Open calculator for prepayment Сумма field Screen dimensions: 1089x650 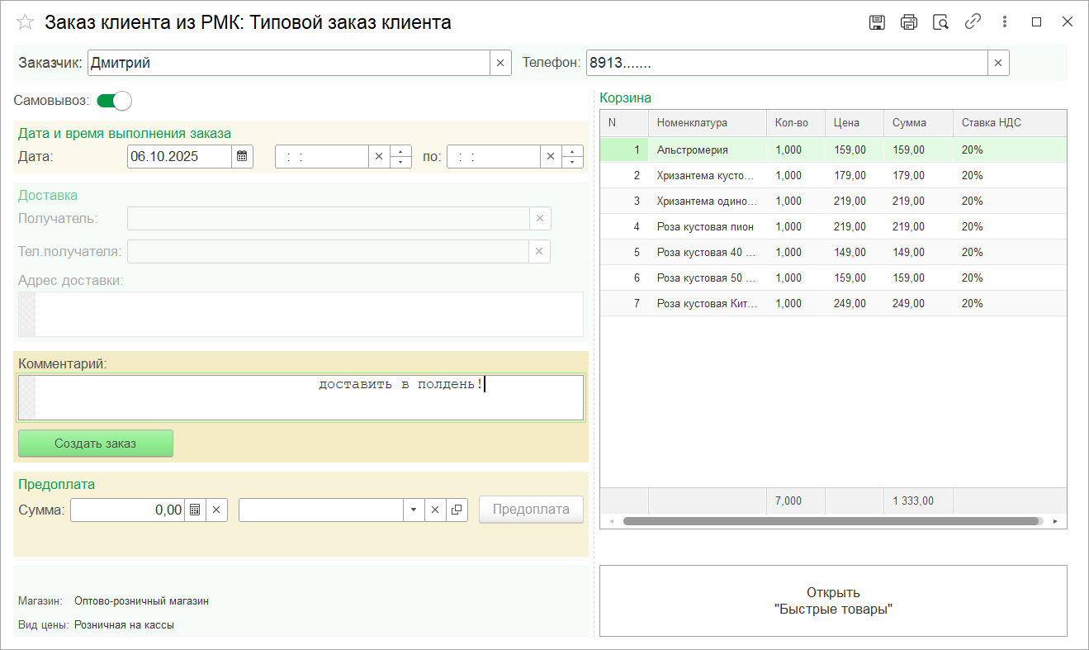point(194,510)
